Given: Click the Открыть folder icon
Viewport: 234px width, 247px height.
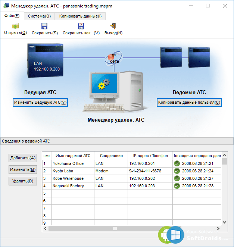Looking at the screenshot, I should pos(15,26).
